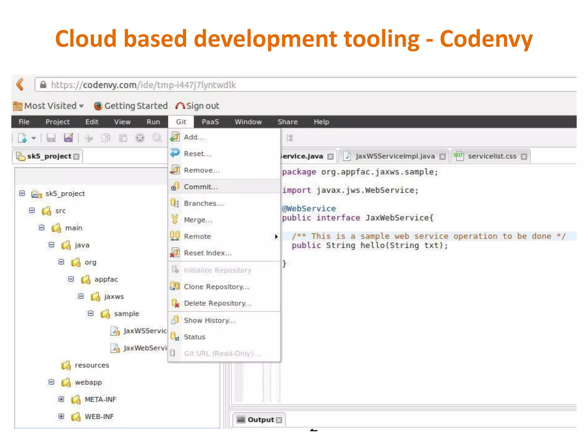Open the View menu
This screenshot has width=588, height=441.
(x=122, y=122)
